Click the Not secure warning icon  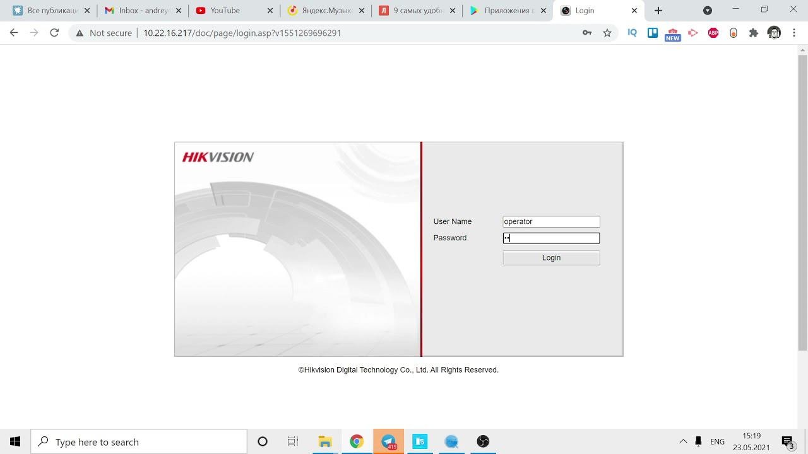pos(80,33)
